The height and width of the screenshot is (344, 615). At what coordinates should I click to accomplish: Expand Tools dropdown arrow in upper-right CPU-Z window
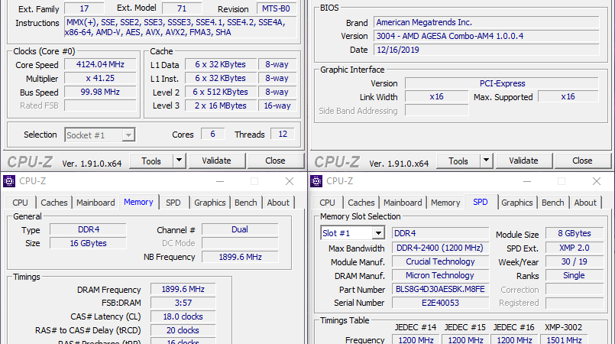pyautogui.click(x=486, y=161)
